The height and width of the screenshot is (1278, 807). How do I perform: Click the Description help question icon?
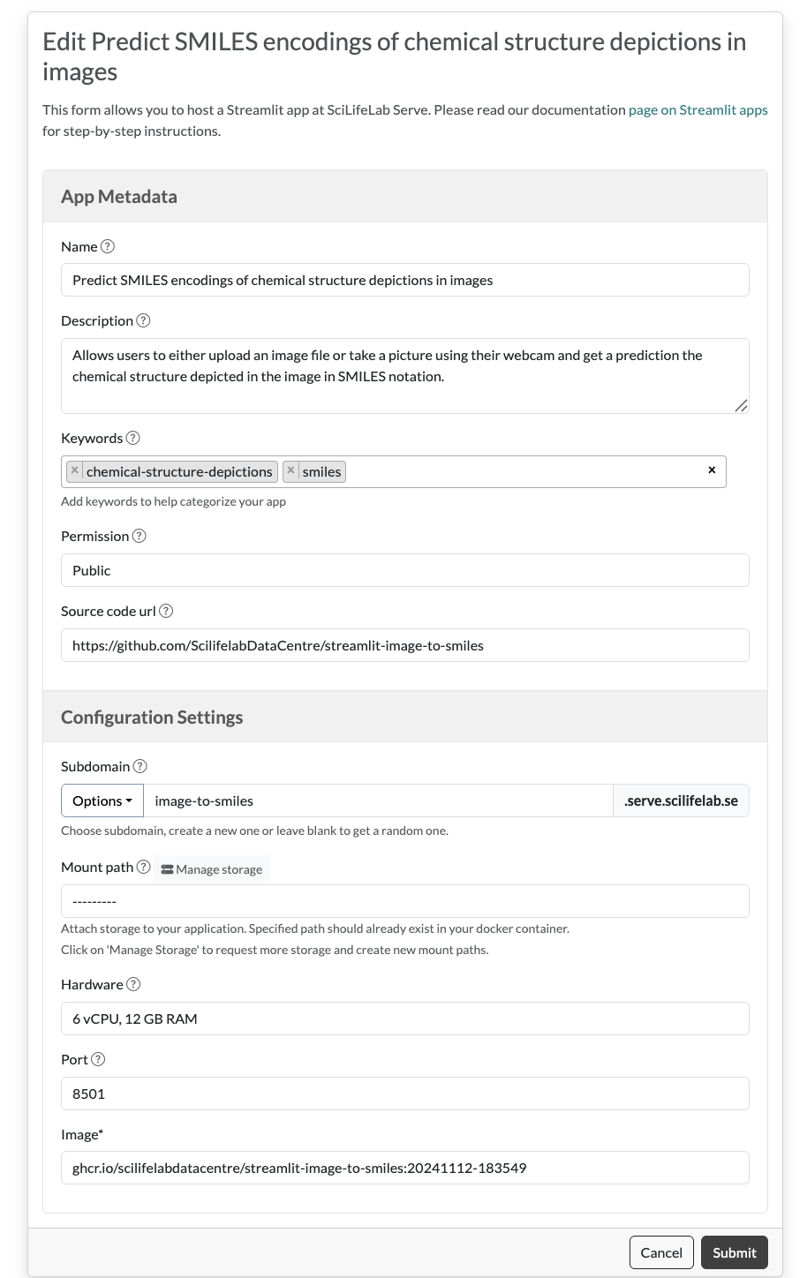tap(143, 320)
